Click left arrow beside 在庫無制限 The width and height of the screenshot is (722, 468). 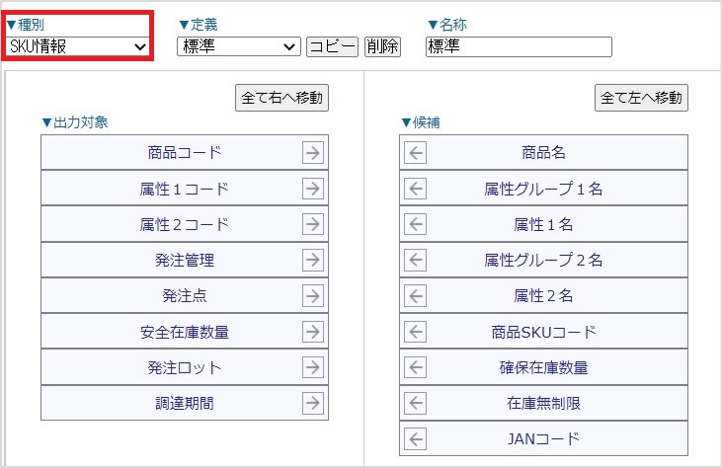416,403
